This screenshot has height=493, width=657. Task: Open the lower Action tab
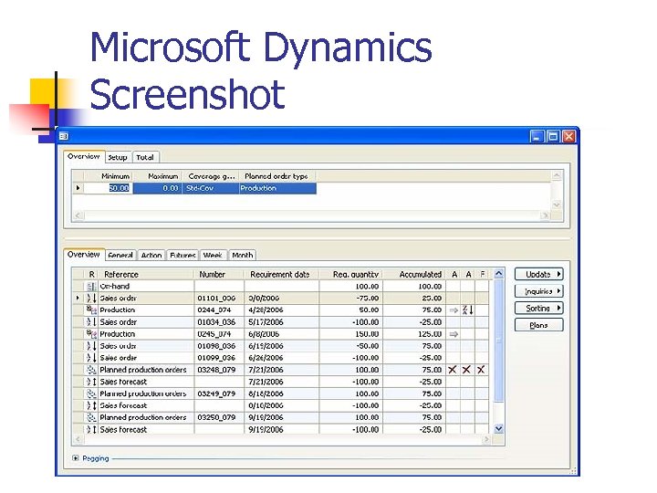(151, 255)
